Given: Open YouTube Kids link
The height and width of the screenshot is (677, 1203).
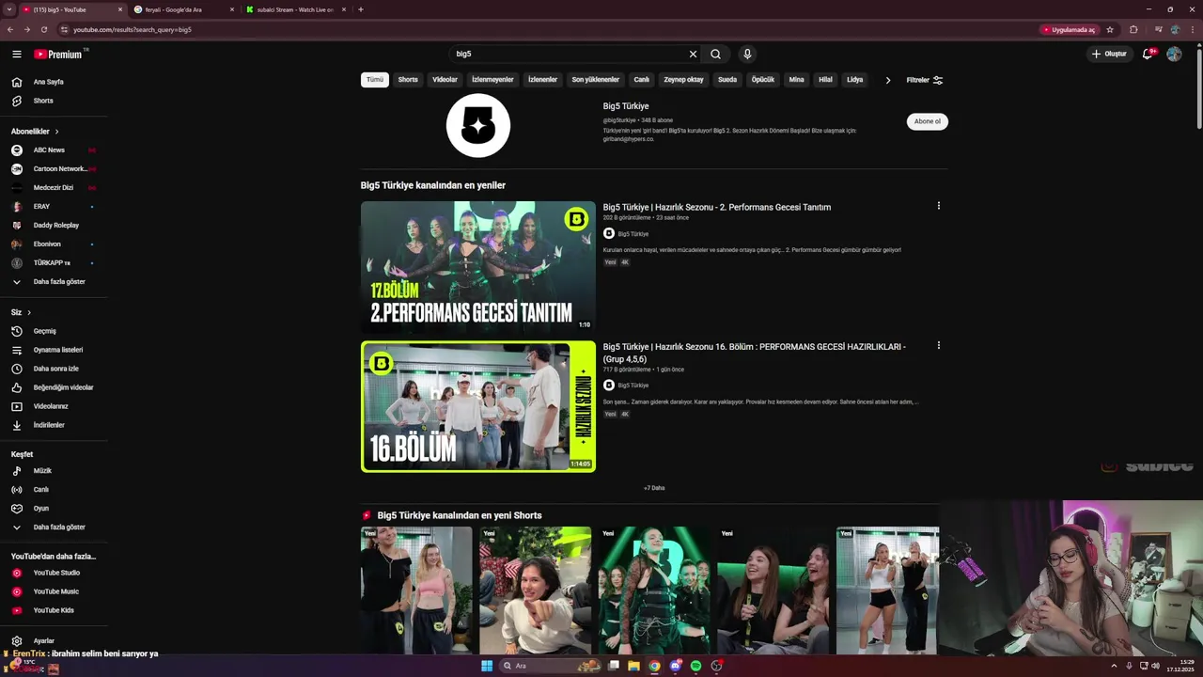Looking at the screenshot, I should (54, 610).
